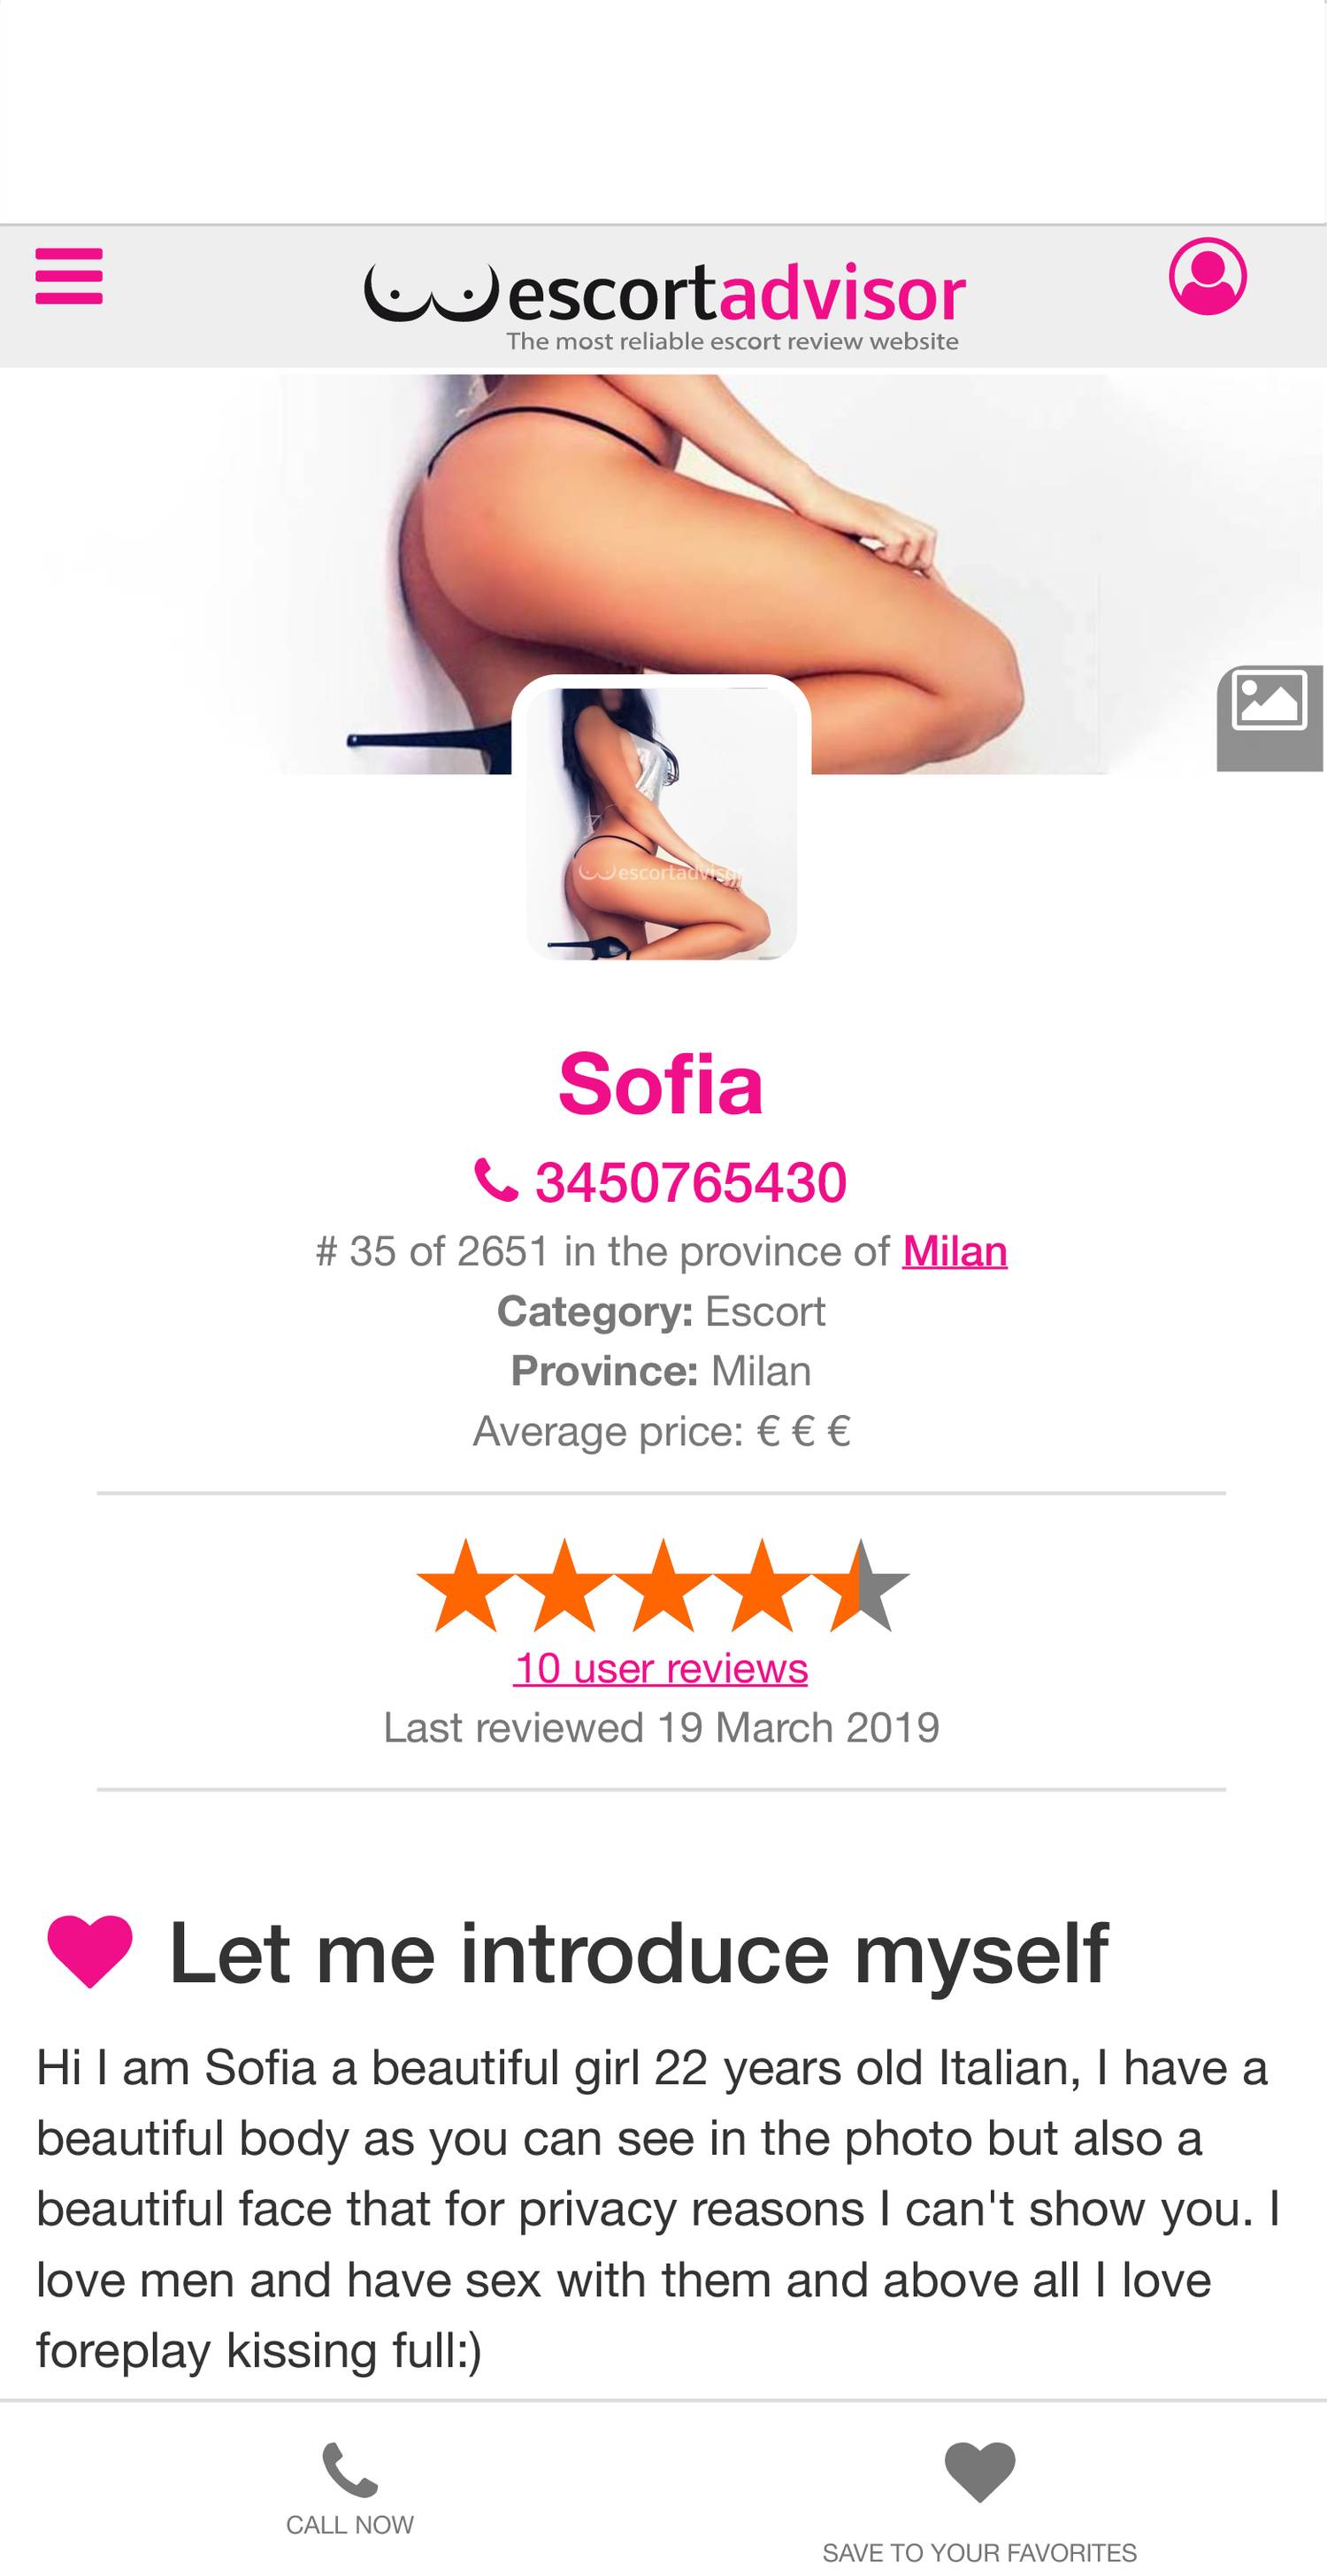Viewport: 1327px width, 2576px height.
Task: Open the 10 user reviews link
Action: tap(660, 1668)
